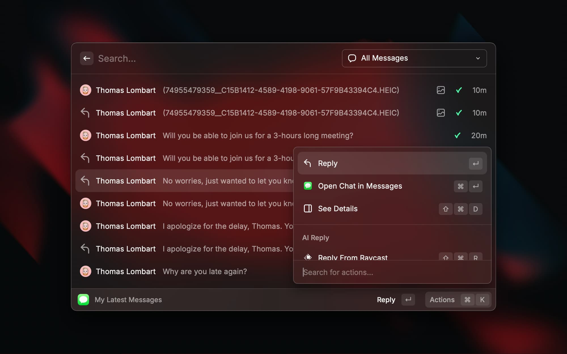Image resolution: width=567 pixels, height=354 pixels.
Task: Click Reply From Raycast AI action
Action: point(352,257)
